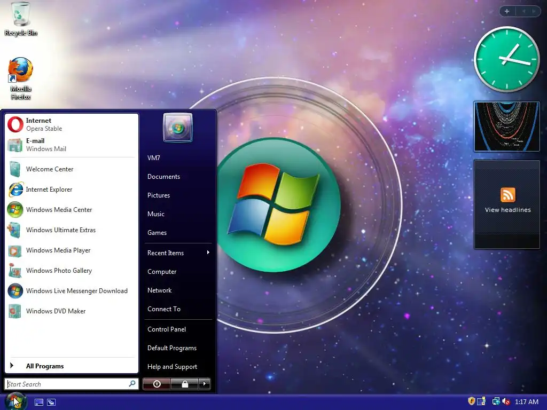The image size is (547, 410).
Task: Open Windows Ultimate Extras
Action: [x=72, y=230]
